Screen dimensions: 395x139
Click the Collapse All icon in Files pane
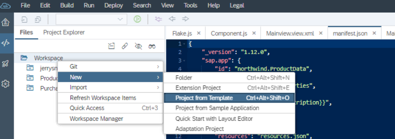[111, 46]
